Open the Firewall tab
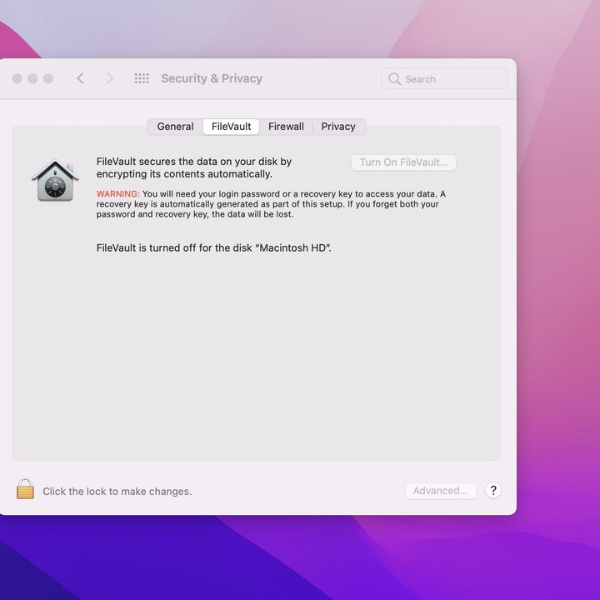Image resolution: width=600 pixels, height=600 pixels. pyautogui.click(x=286, y=127)
